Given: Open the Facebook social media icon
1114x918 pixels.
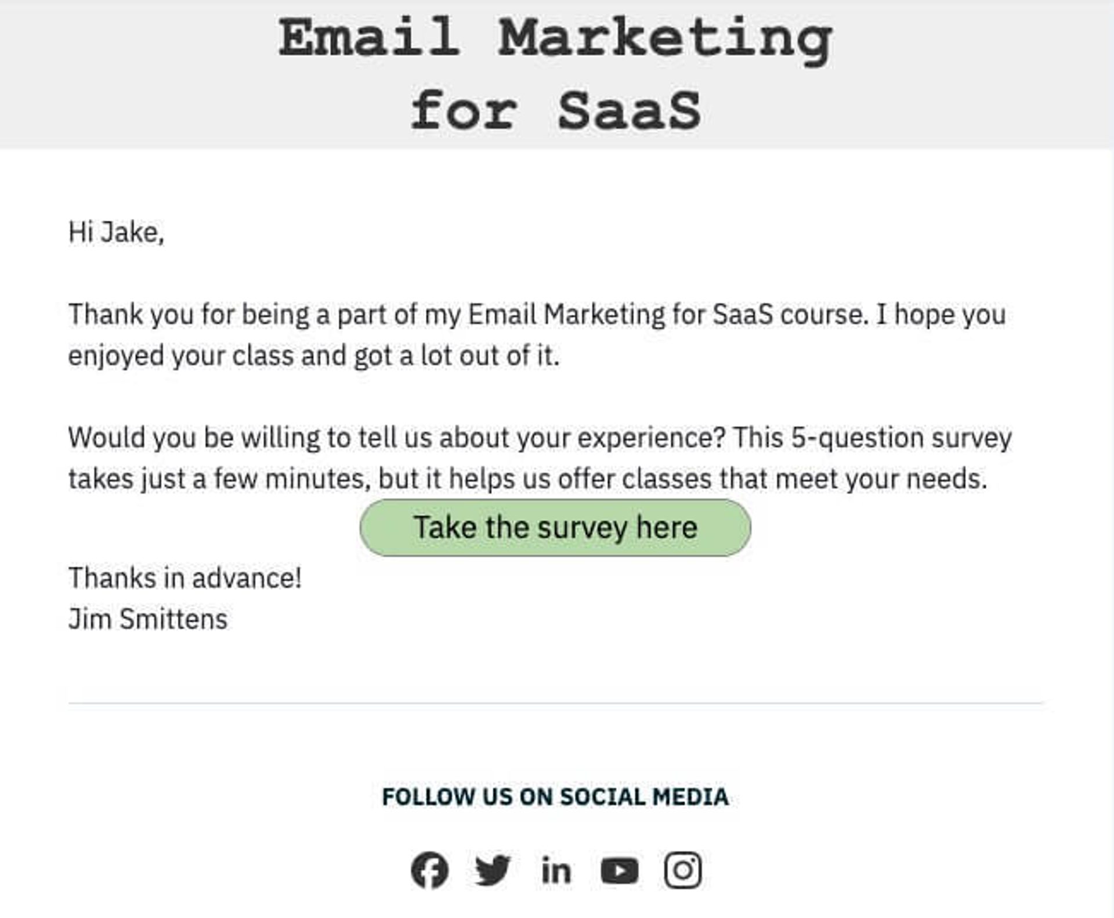Looking at the screenshot, I should (x=429, y=870).
